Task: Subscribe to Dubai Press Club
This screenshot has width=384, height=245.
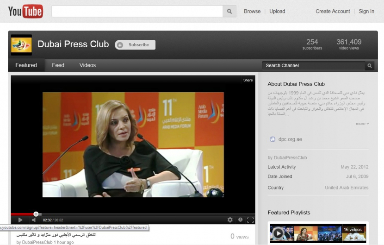Action: pos(135,45)
